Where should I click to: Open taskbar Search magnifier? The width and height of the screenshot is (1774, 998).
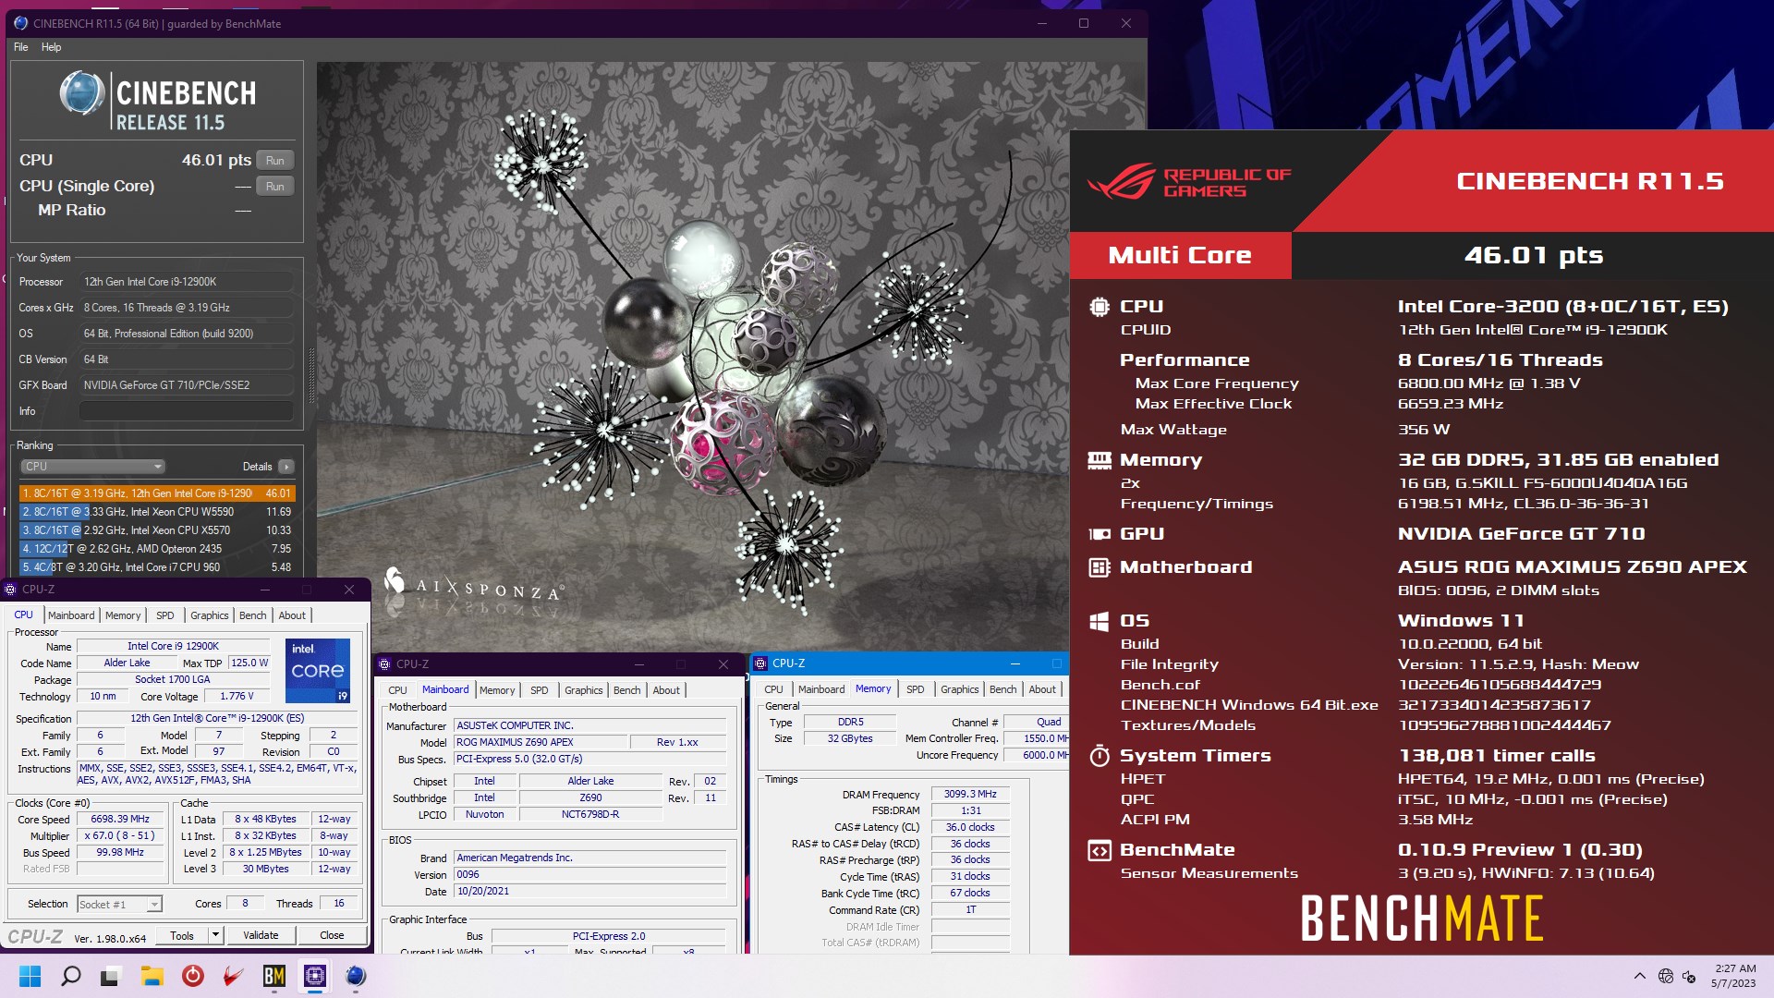click(70, 976)
